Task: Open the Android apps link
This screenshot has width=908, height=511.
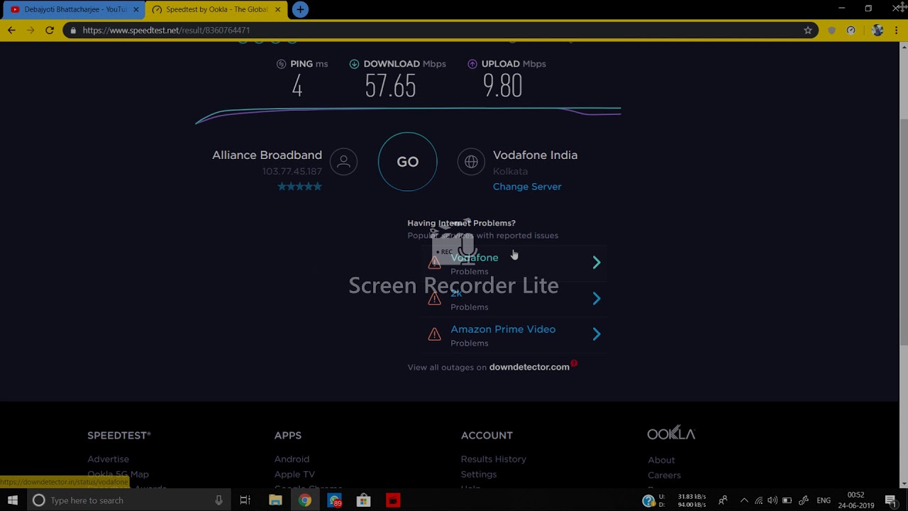Action: (292, 459)
